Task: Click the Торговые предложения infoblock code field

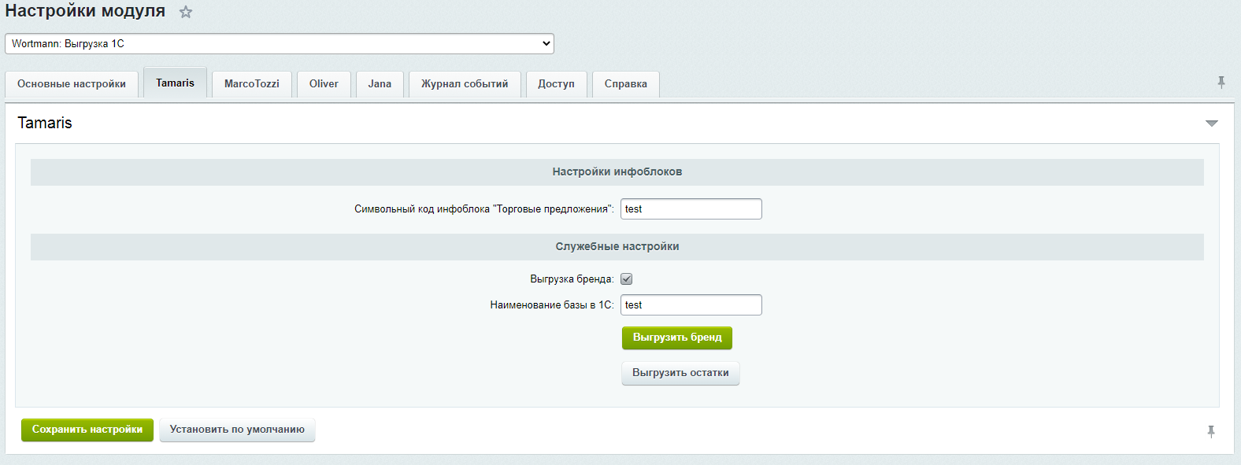Action: click(691, 209)
